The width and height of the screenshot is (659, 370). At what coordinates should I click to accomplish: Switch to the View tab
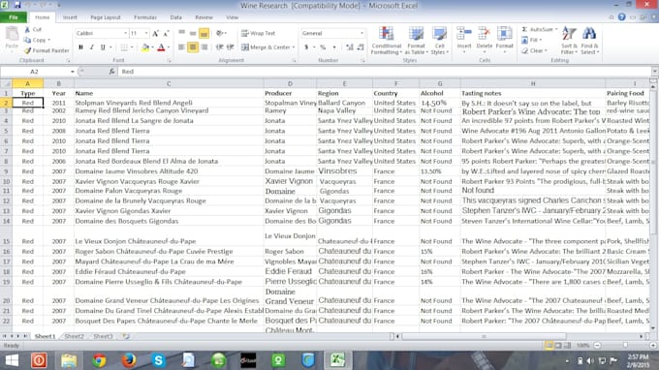(x=232, y=17)
